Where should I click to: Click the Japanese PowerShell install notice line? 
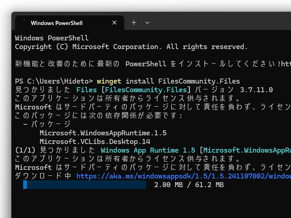tap(150, 64)
